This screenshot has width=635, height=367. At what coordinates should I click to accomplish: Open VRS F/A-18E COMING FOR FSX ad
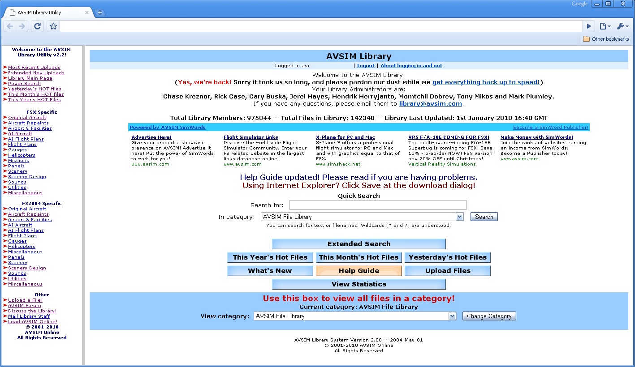pyautogui.click(x=449, y=137)
